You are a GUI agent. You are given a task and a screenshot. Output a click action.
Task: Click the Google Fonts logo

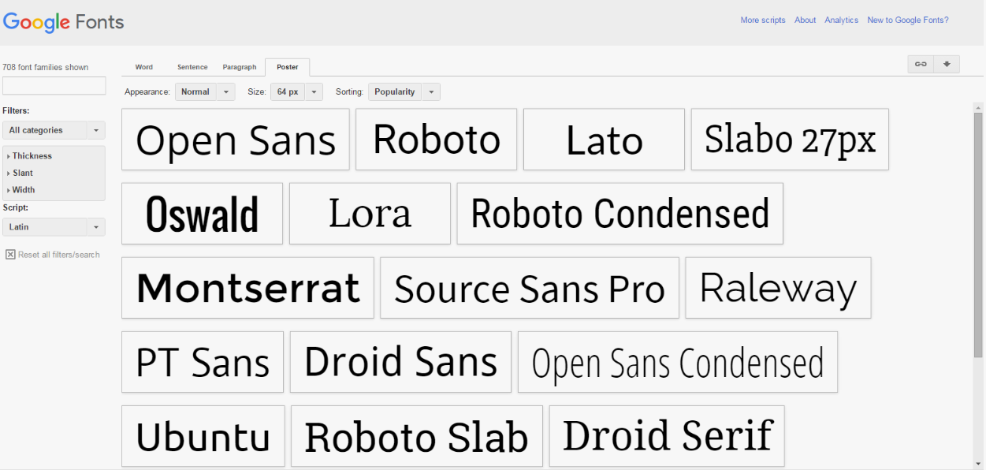[x=64, y=22]
